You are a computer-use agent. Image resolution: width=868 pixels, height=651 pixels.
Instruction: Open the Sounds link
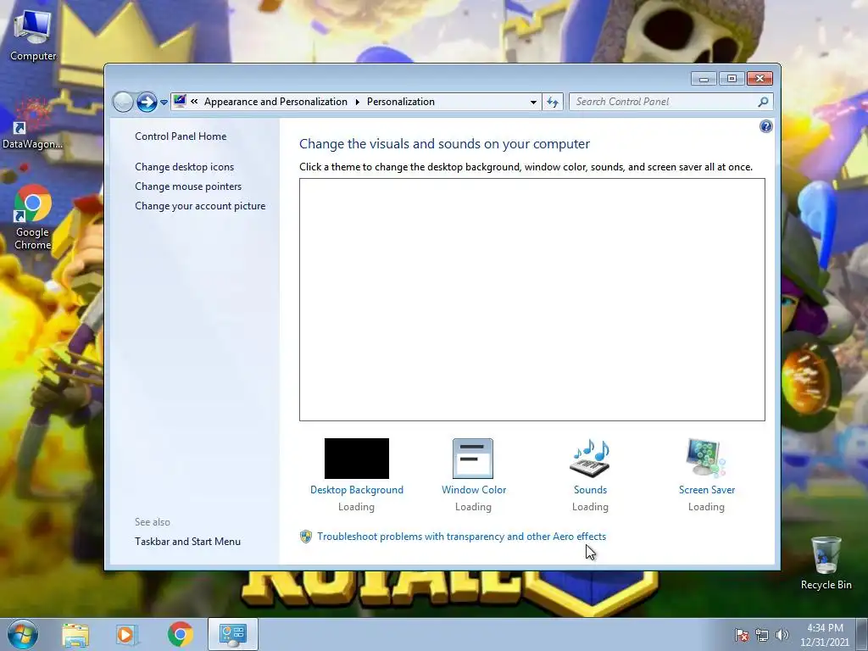coord(590,490)
